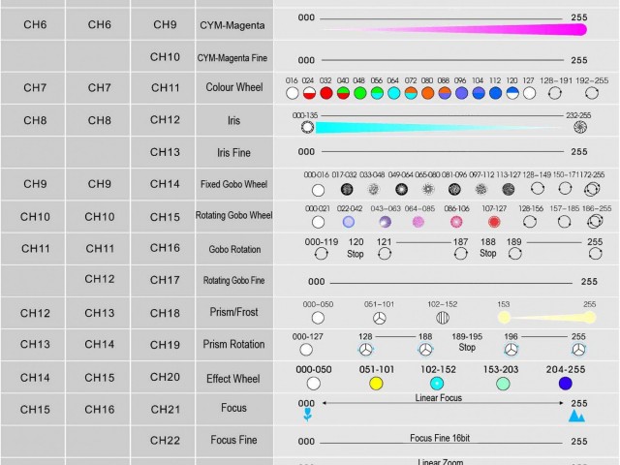Click the Colour Wheel function label
Image resolution: width=620 pixels, height=465 pixels.
(x=233, y=88)
